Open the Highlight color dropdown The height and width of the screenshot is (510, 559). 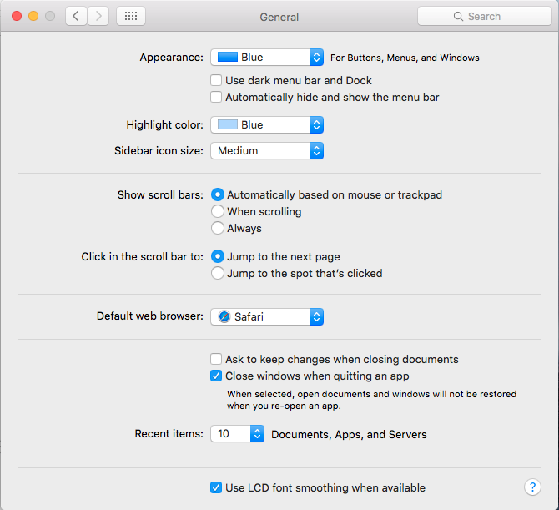point(266,125)
